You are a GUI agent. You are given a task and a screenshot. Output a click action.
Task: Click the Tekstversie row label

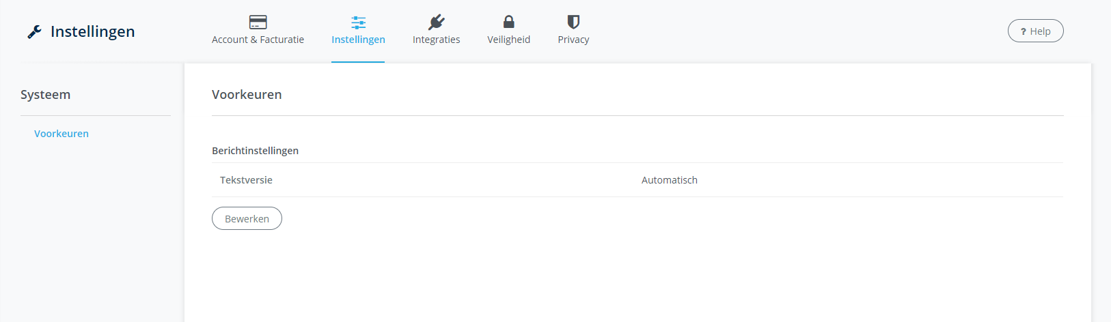click(x=246, y=180)
